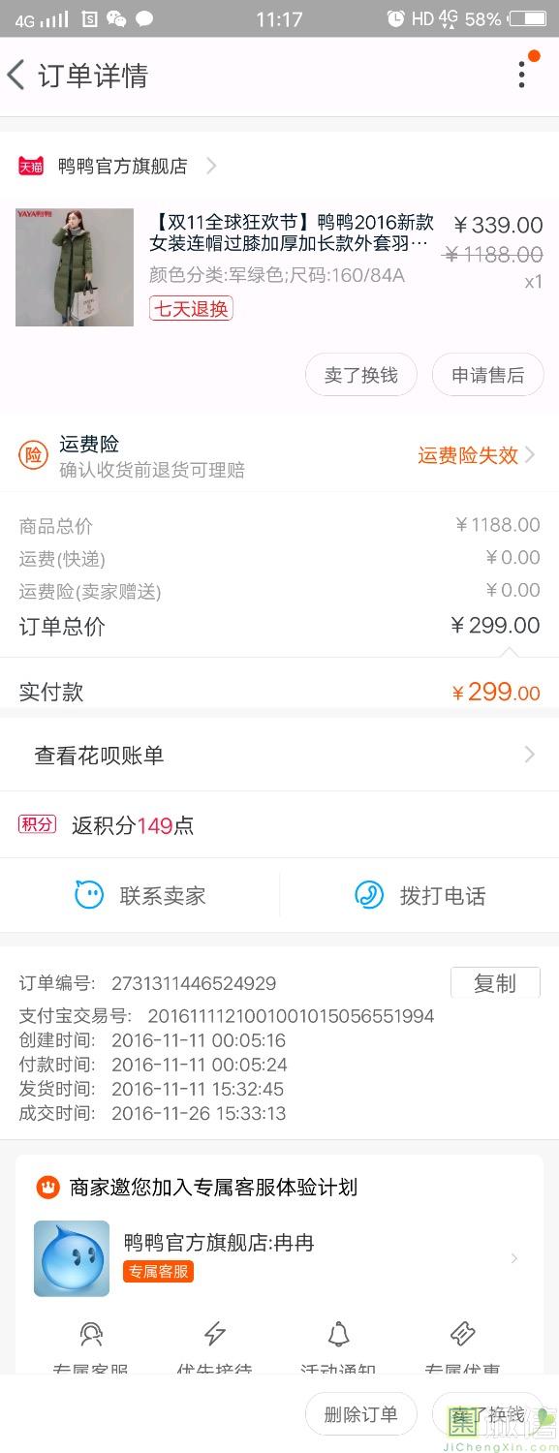559x1453 pixels.
Task: Open the green coat product thumbnail
Action: tap(75, 267)
